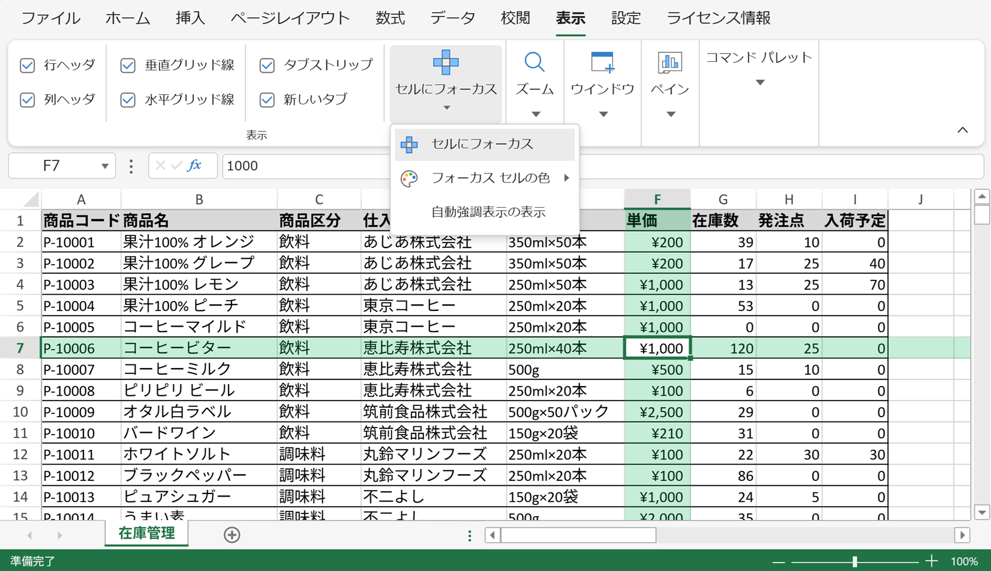991x571 pixels.
Task: Select the セルにフォーカス menu entry
Action: pyautogui.click(x=485, y=144)
